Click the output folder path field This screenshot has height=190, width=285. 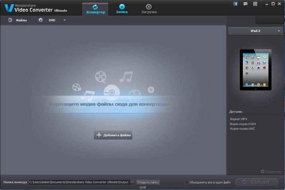click(79, 182)
